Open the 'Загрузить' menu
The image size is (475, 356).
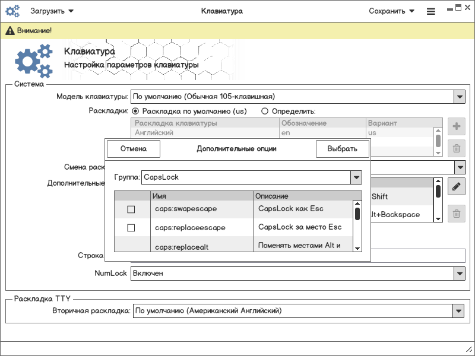click(x=53, y=11)
